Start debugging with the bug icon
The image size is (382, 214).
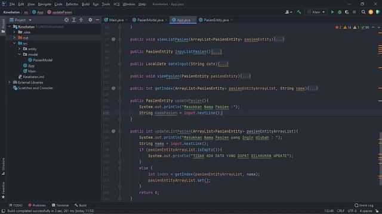coord(340,12)
